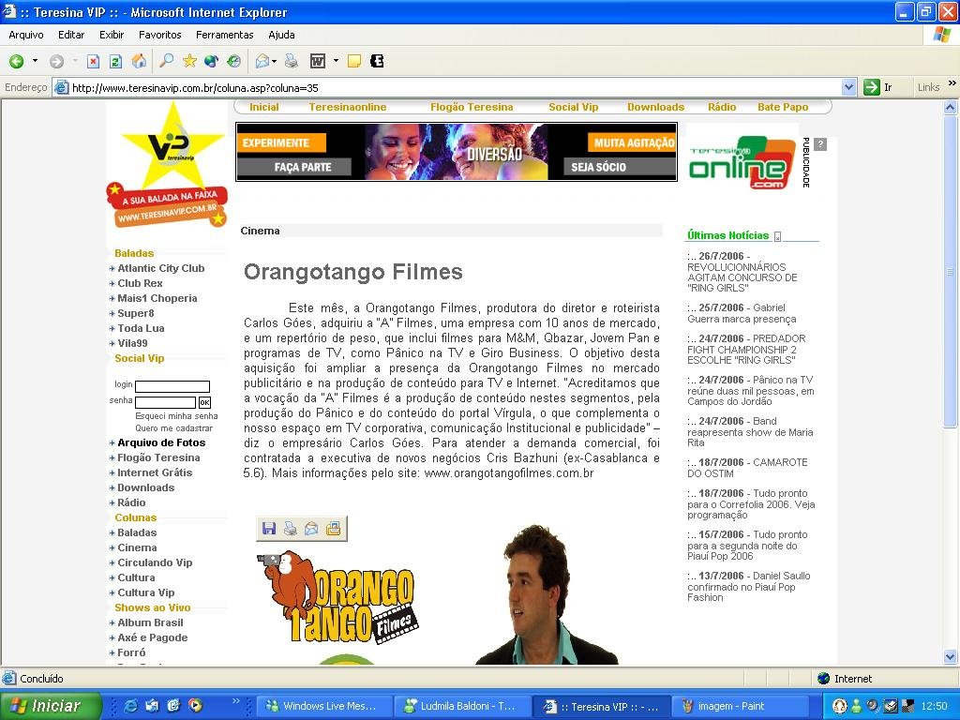Viewport: 960px width, 720px height.
Task: Click the grayed Forward arrow button
Action: (56, 61)
